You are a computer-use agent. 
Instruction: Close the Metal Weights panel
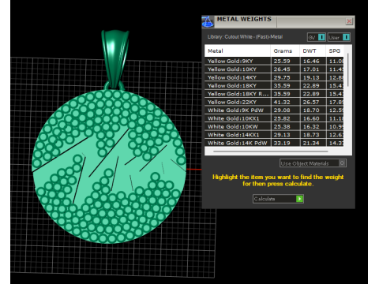point(349,21)
